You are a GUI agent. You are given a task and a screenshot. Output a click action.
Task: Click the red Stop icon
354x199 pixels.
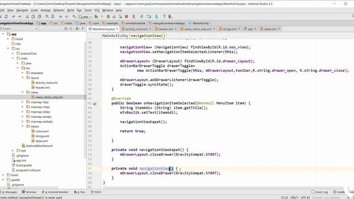127,17
